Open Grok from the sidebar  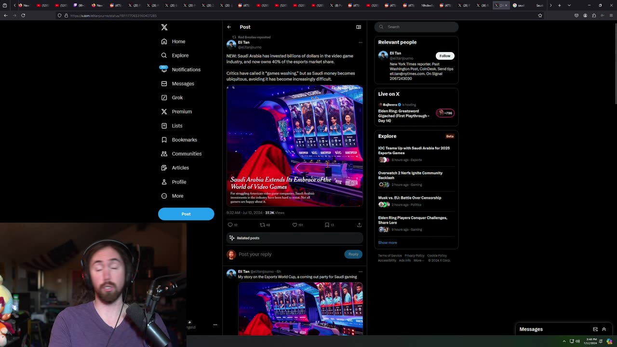(172, 97)
